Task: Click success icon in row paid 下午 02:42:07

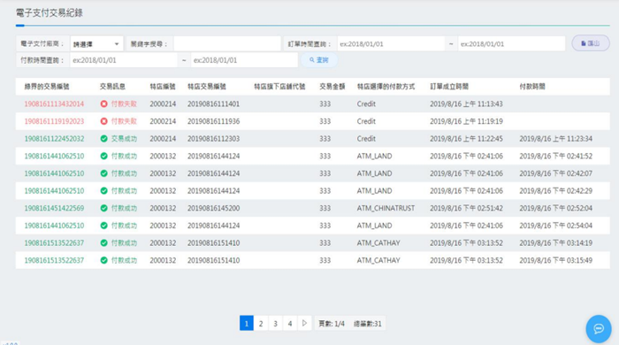Action: click(x=103, y=173)
